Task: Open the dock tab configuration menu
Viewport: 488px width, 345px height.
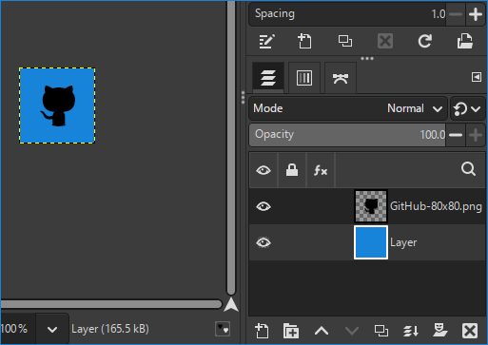Action: point(477,77)
